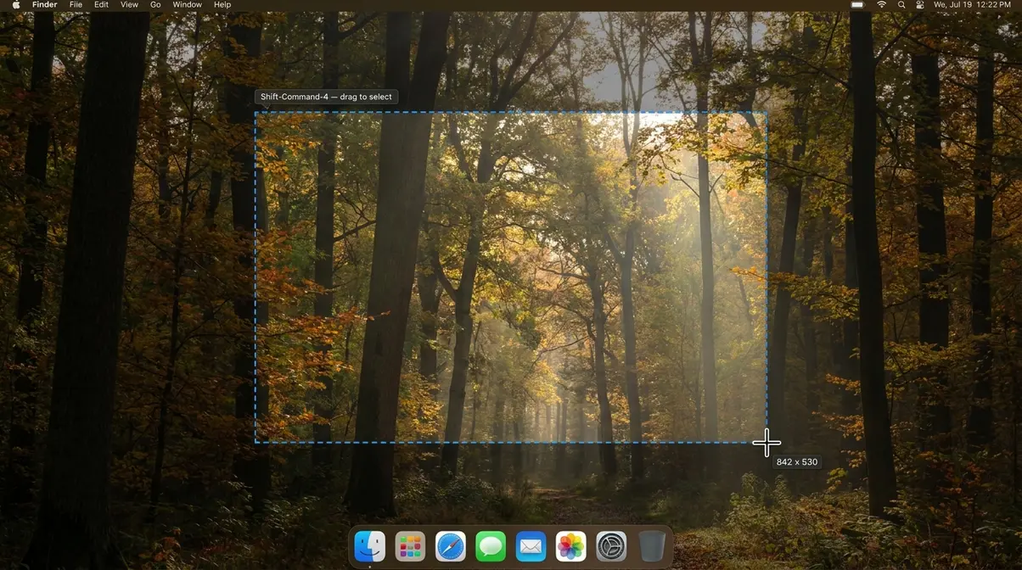Launch Safari from the Dock

pyautogui.click(x=451, y=546)
